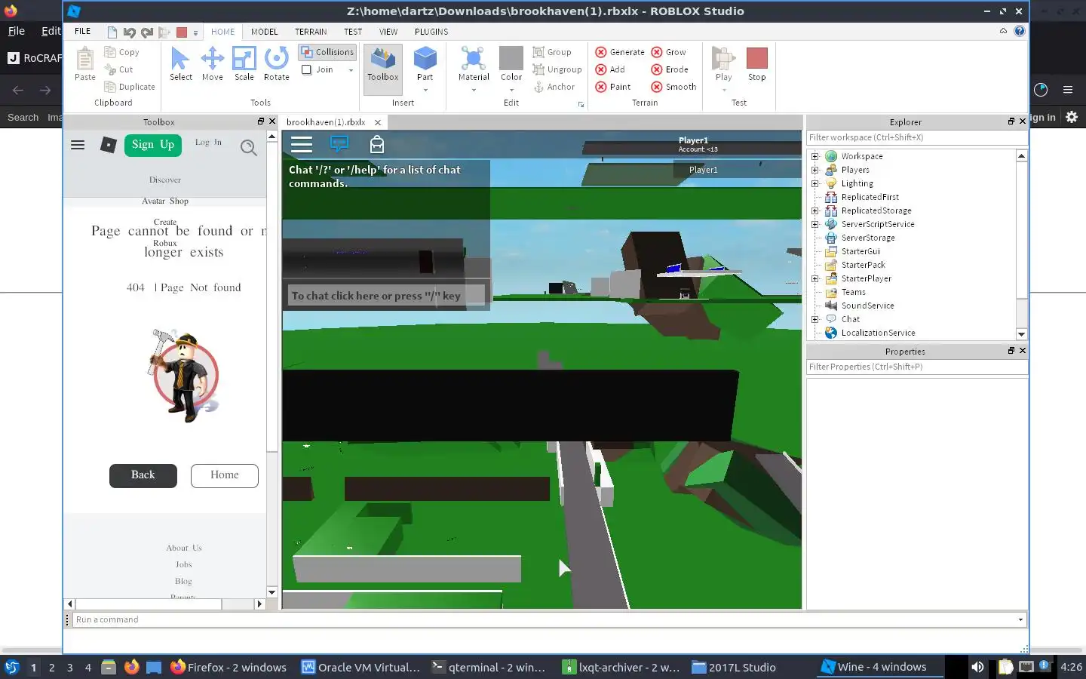
Task: Select the terrain Grow tool
Action: (669, 52)
